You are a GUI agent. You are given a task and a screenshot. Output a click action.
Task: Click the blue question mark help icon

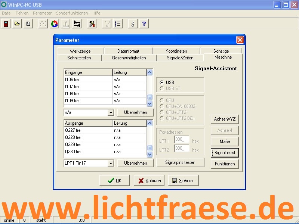144,24
